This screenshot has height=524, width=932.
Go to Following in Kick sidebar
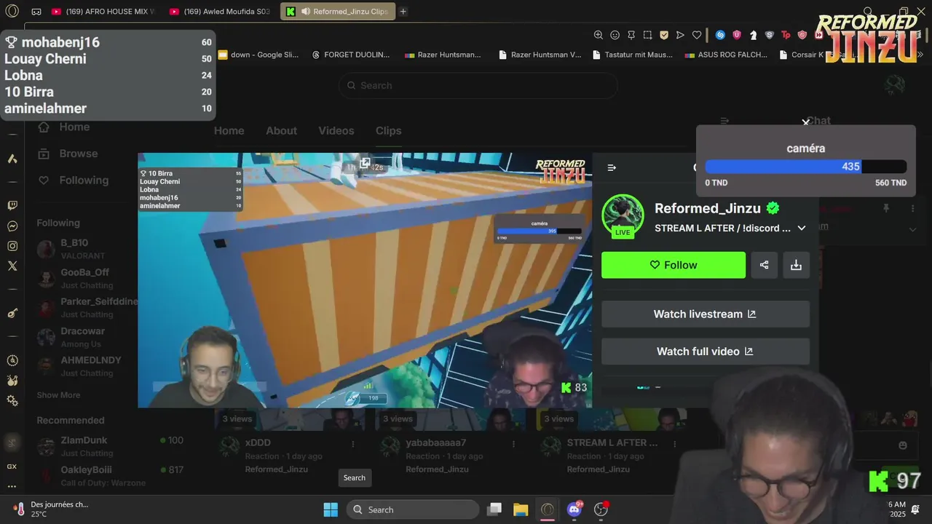click(x=73, y=180)
